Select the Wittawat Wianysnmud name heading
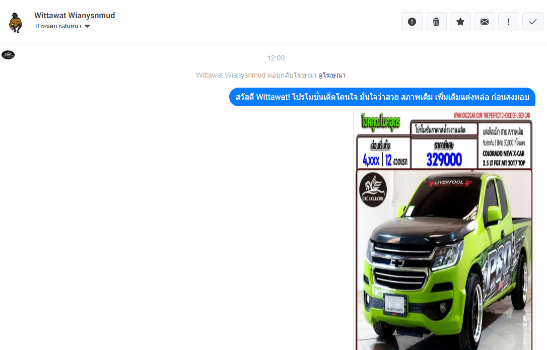This screenshot has width=547, height=350. (75, 15)
